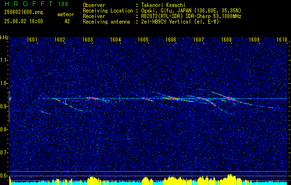The height and width of the screenshot is (185, 291).
Task: Click the 0.6 kHz axis label
Action: 4,176
